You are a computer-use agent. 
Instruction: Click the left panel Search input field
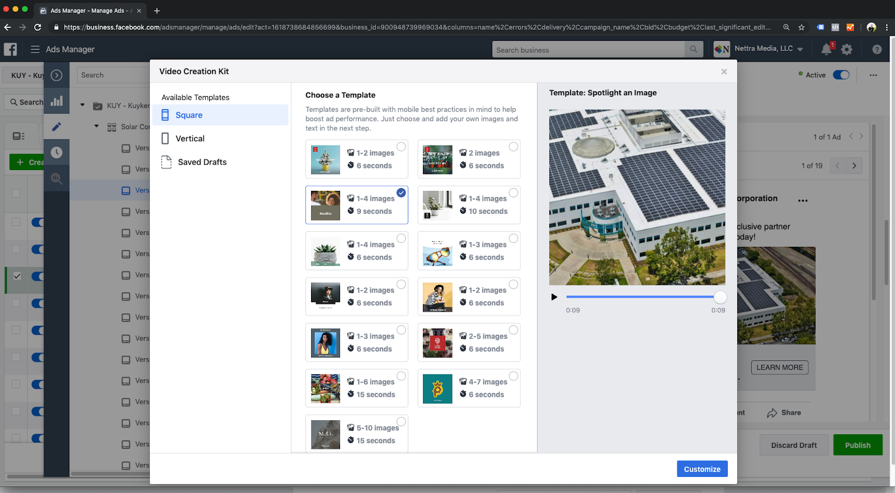tap(113, 75)
